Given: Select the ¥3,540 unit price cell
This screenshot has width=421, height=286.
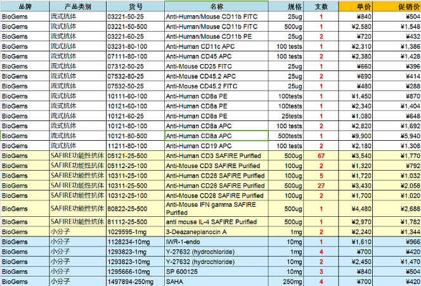Looking at the screenshot, I should pyautogui.click(x=356, y=156).
